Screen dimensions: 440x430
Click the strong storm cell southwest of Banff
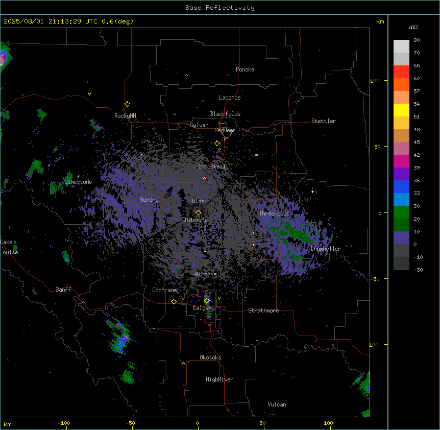click(120, 337)
